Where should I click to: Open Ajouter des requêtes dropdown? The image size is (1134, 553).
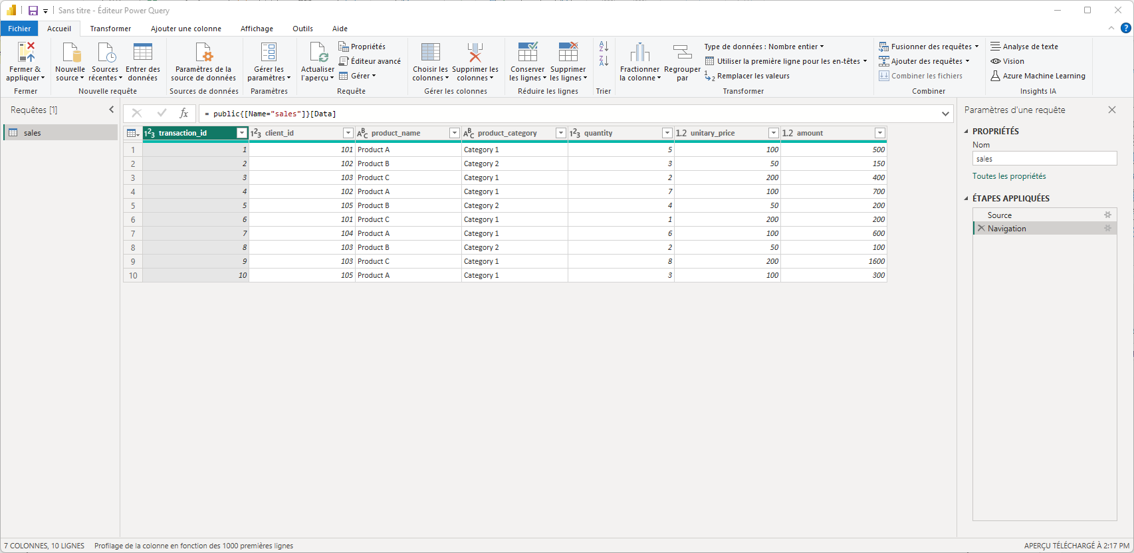tap(924, 61)
